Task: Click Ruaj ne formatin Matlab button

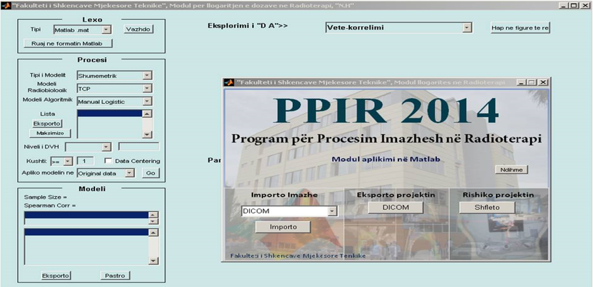Action: coord(68,43)
